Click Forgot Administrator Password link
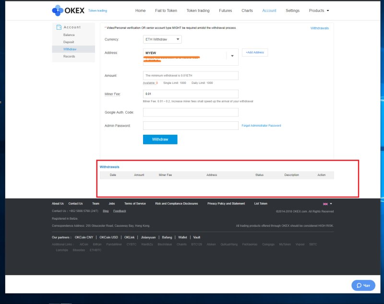 coord(261,126)
